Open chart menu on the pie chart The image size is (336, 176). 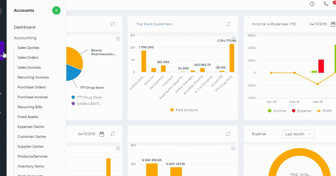(x=118, y=38)
